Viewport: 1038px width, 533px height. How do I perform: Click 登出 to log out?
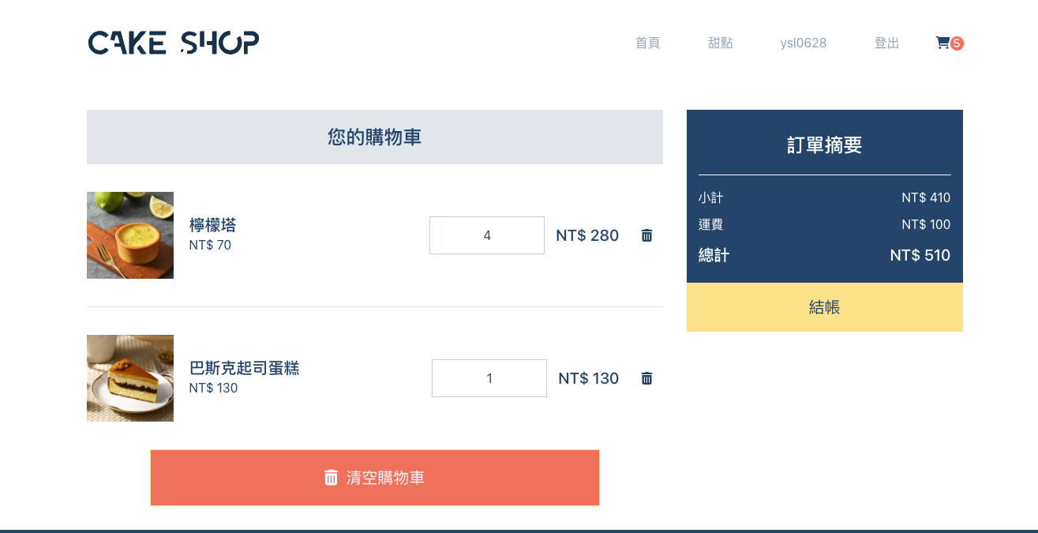(886, 43)
